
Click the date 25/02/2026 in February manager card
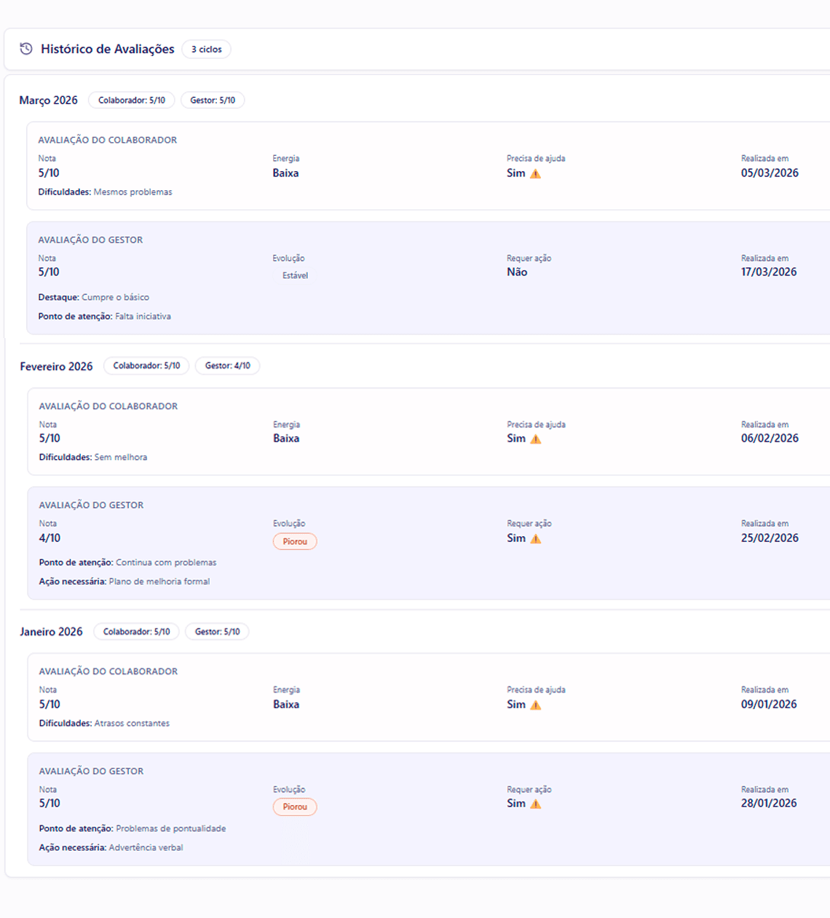pyautogui.click(x=770, y=538)
